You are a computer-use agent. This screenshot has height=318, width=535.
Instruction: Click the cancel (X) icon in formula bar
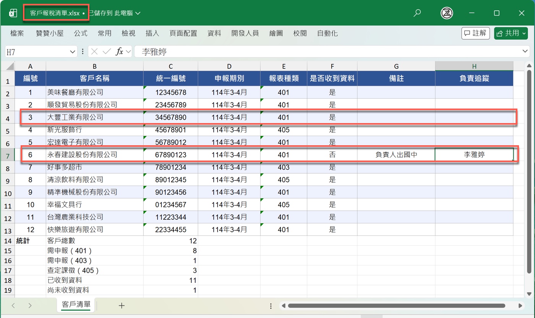click(x=95, y=52)
